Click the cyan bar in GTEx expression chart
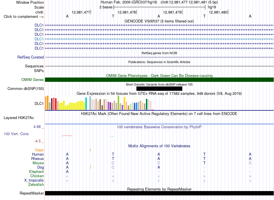Screen dimensions: 274x200 point(86,103)
